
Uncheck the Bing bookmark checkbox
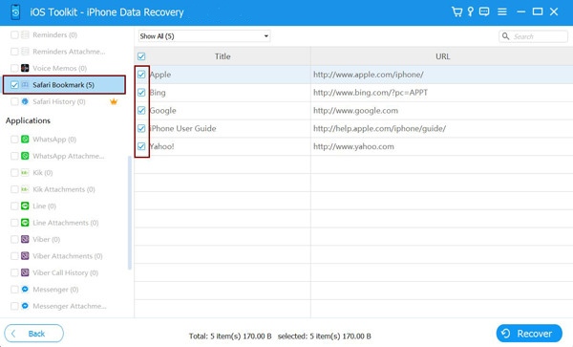pyautogui.click(x=141, y=93)
